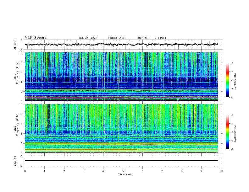This screenshot has height=192, width=249.
Task: Click the ch.2 colorbar "log(PSD)(V²/Hz)" label
Action: [235, 134]
